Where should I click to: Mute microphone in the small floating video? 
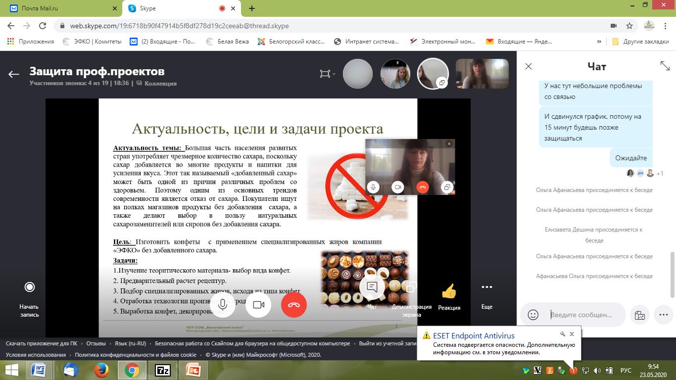(373, 187)
